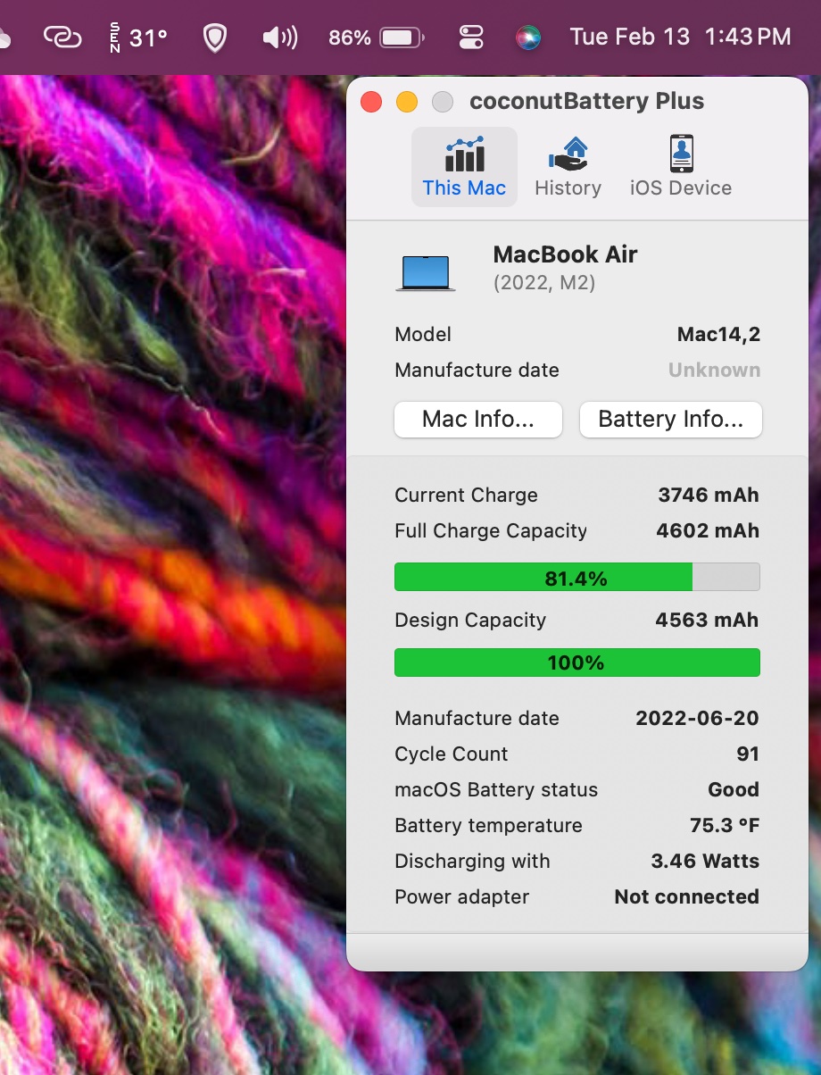Click the 3746 mAh current charge value
This screenshot has width=821, height=1075.
click(x=709, y=495)
